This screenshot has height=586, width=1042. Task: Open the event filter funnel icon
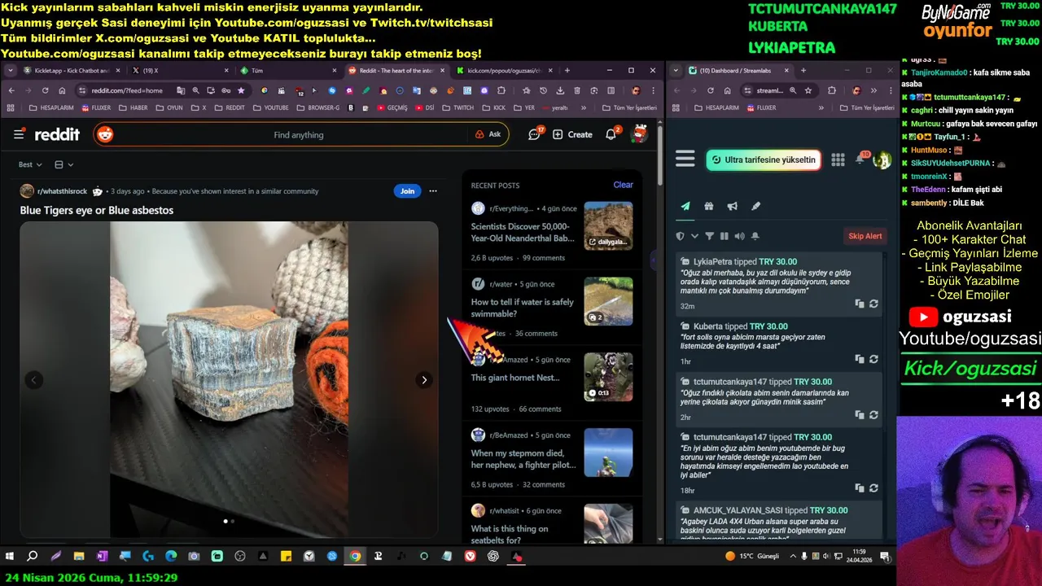click(x=709, y=236)
